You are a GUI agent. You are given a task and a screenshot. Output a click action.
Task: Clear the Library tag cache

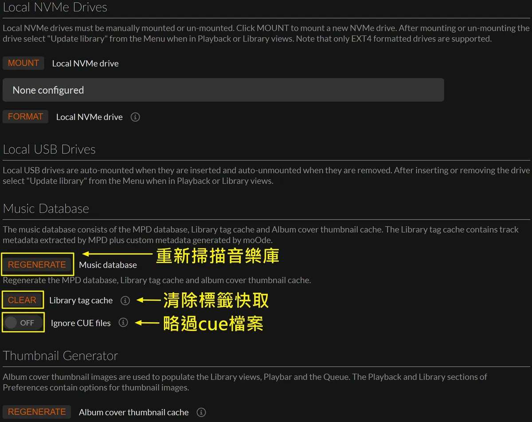tap(22, 300)
